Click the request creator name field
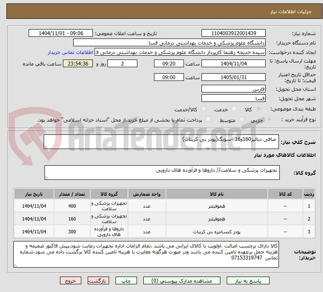This screenshot has width=323, height=292. (180, 52)
